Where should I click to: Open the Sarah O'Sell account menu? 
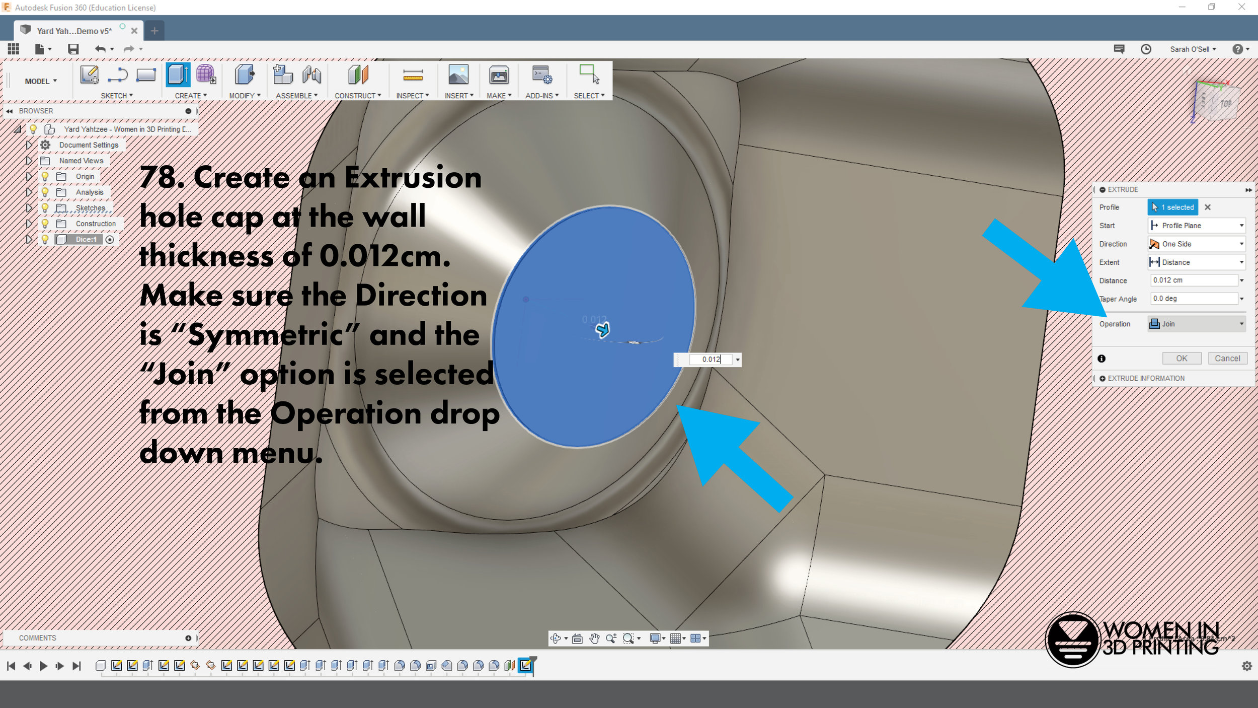1193,49
